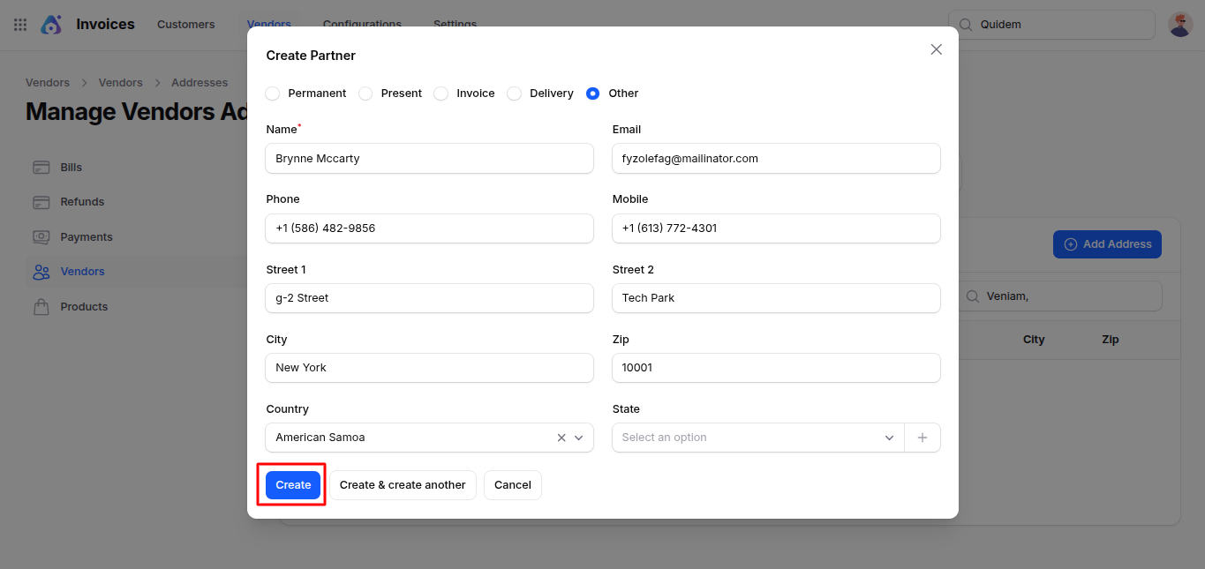The width and height of the screenshot is (1205, 569).
Task: Click inside the Zip code field
Action: [775, 368]
